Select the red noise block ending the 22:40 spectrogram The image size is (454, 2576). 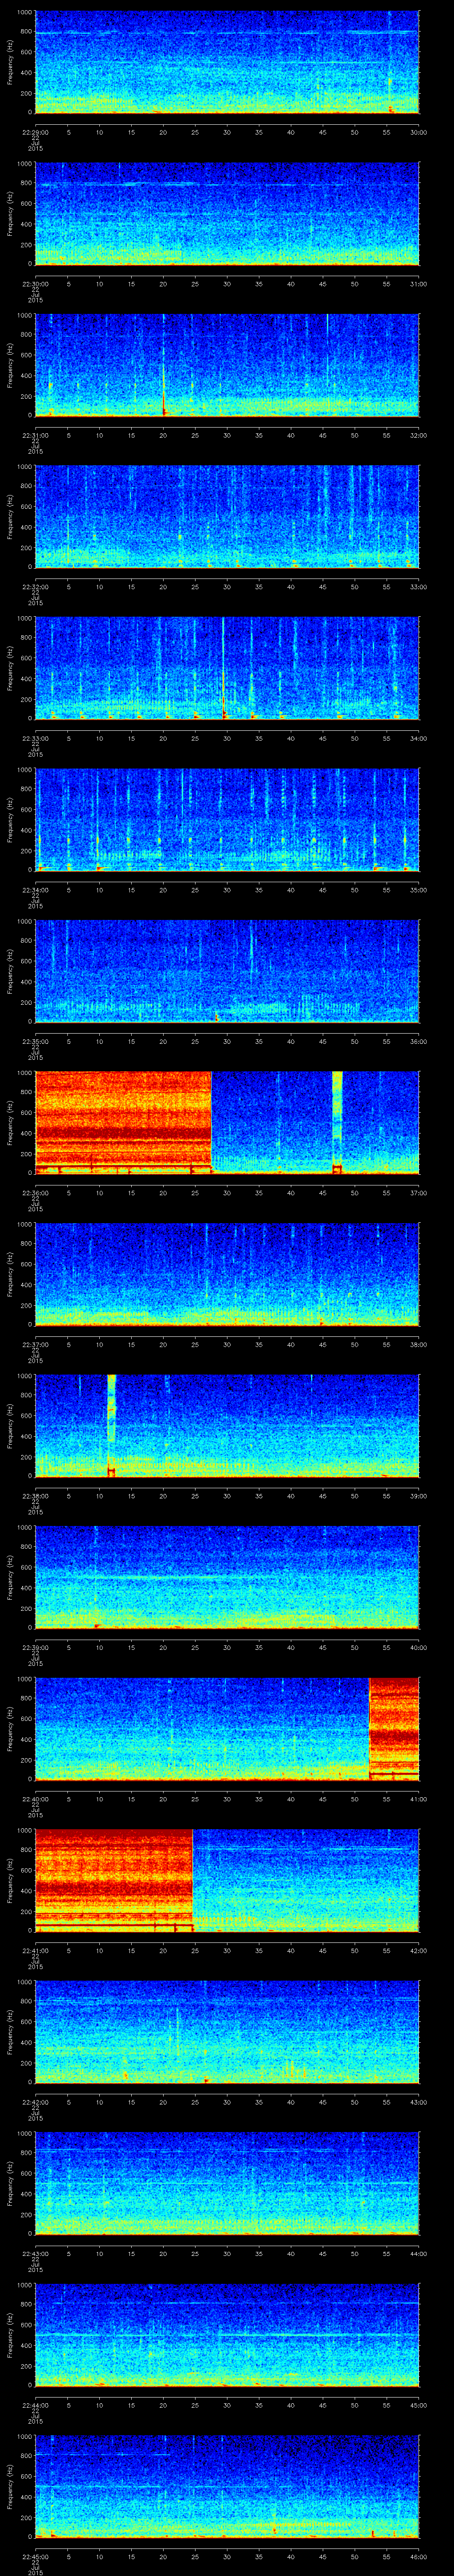394,1728
